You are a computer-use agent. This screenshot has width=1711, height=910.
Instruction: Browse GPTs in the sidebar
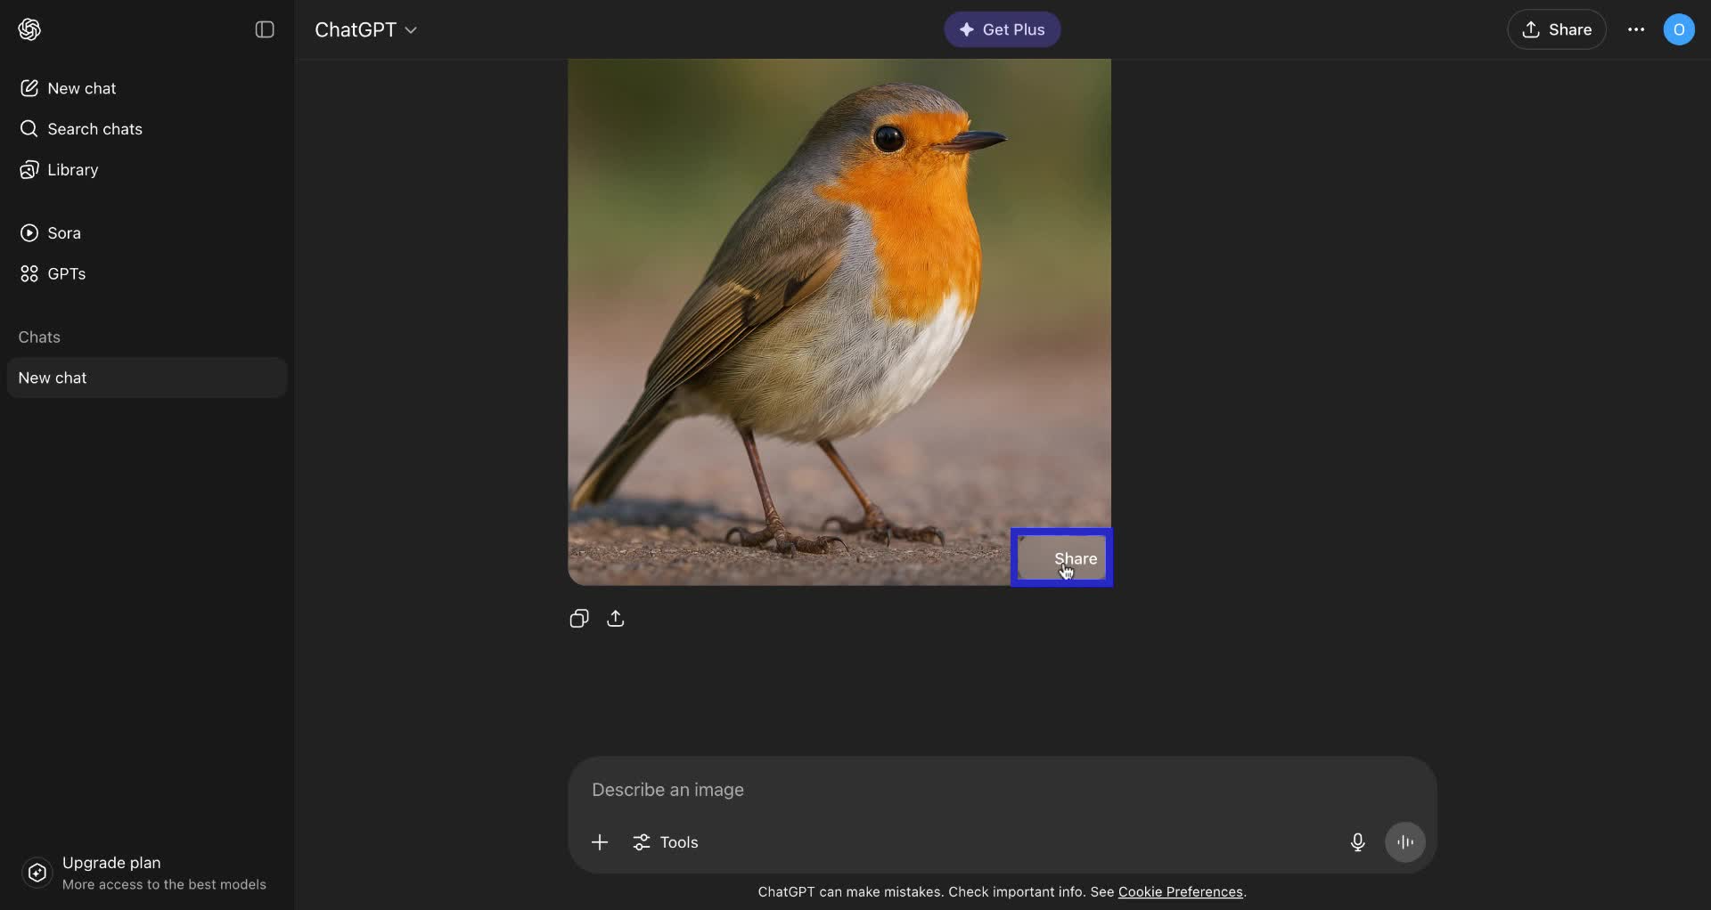click(66, 273)
